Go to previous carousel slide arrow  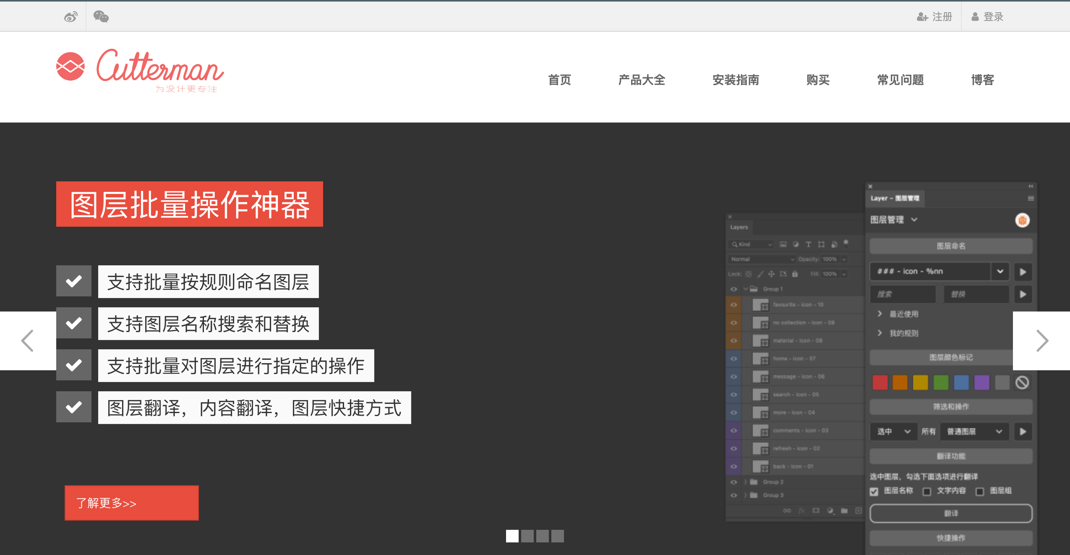tap(28, 340)
